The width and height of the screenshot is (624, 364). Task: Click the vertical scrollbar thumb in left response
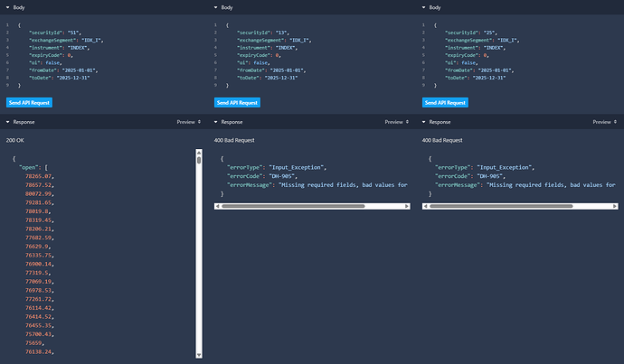coord(199,163)
